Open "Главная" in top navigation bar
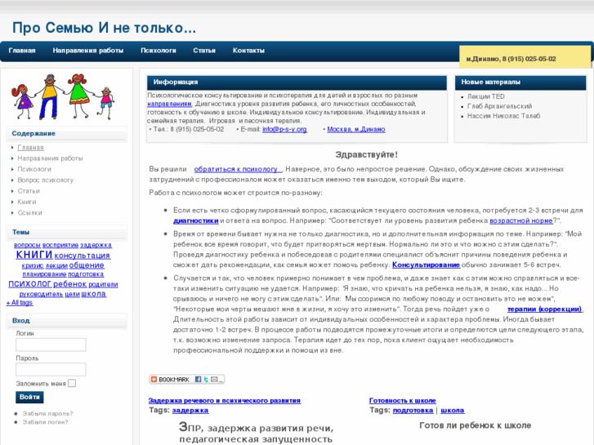The width and height of the screenshot is (594, 445). pyautogui.click(x=22, y=51)
